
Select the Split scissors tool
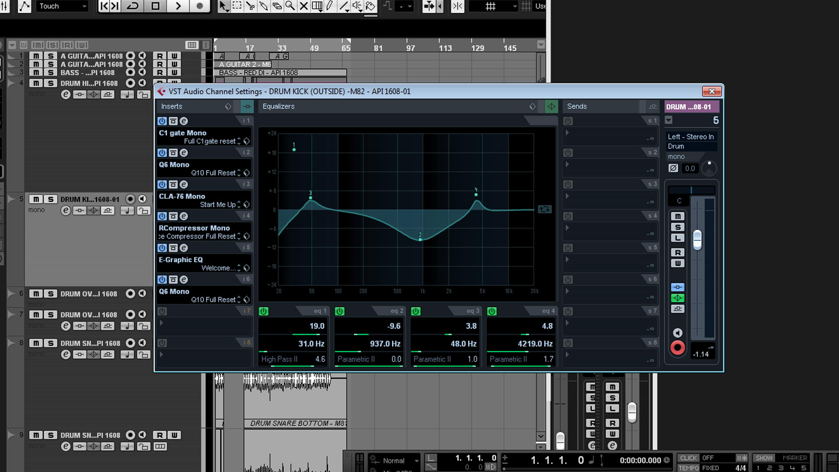pyautogui.click(x=250, y=6)
